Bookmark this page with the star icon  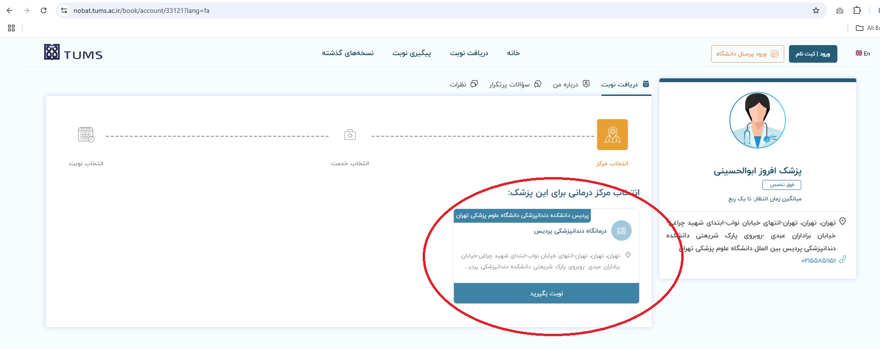point(816,10)
